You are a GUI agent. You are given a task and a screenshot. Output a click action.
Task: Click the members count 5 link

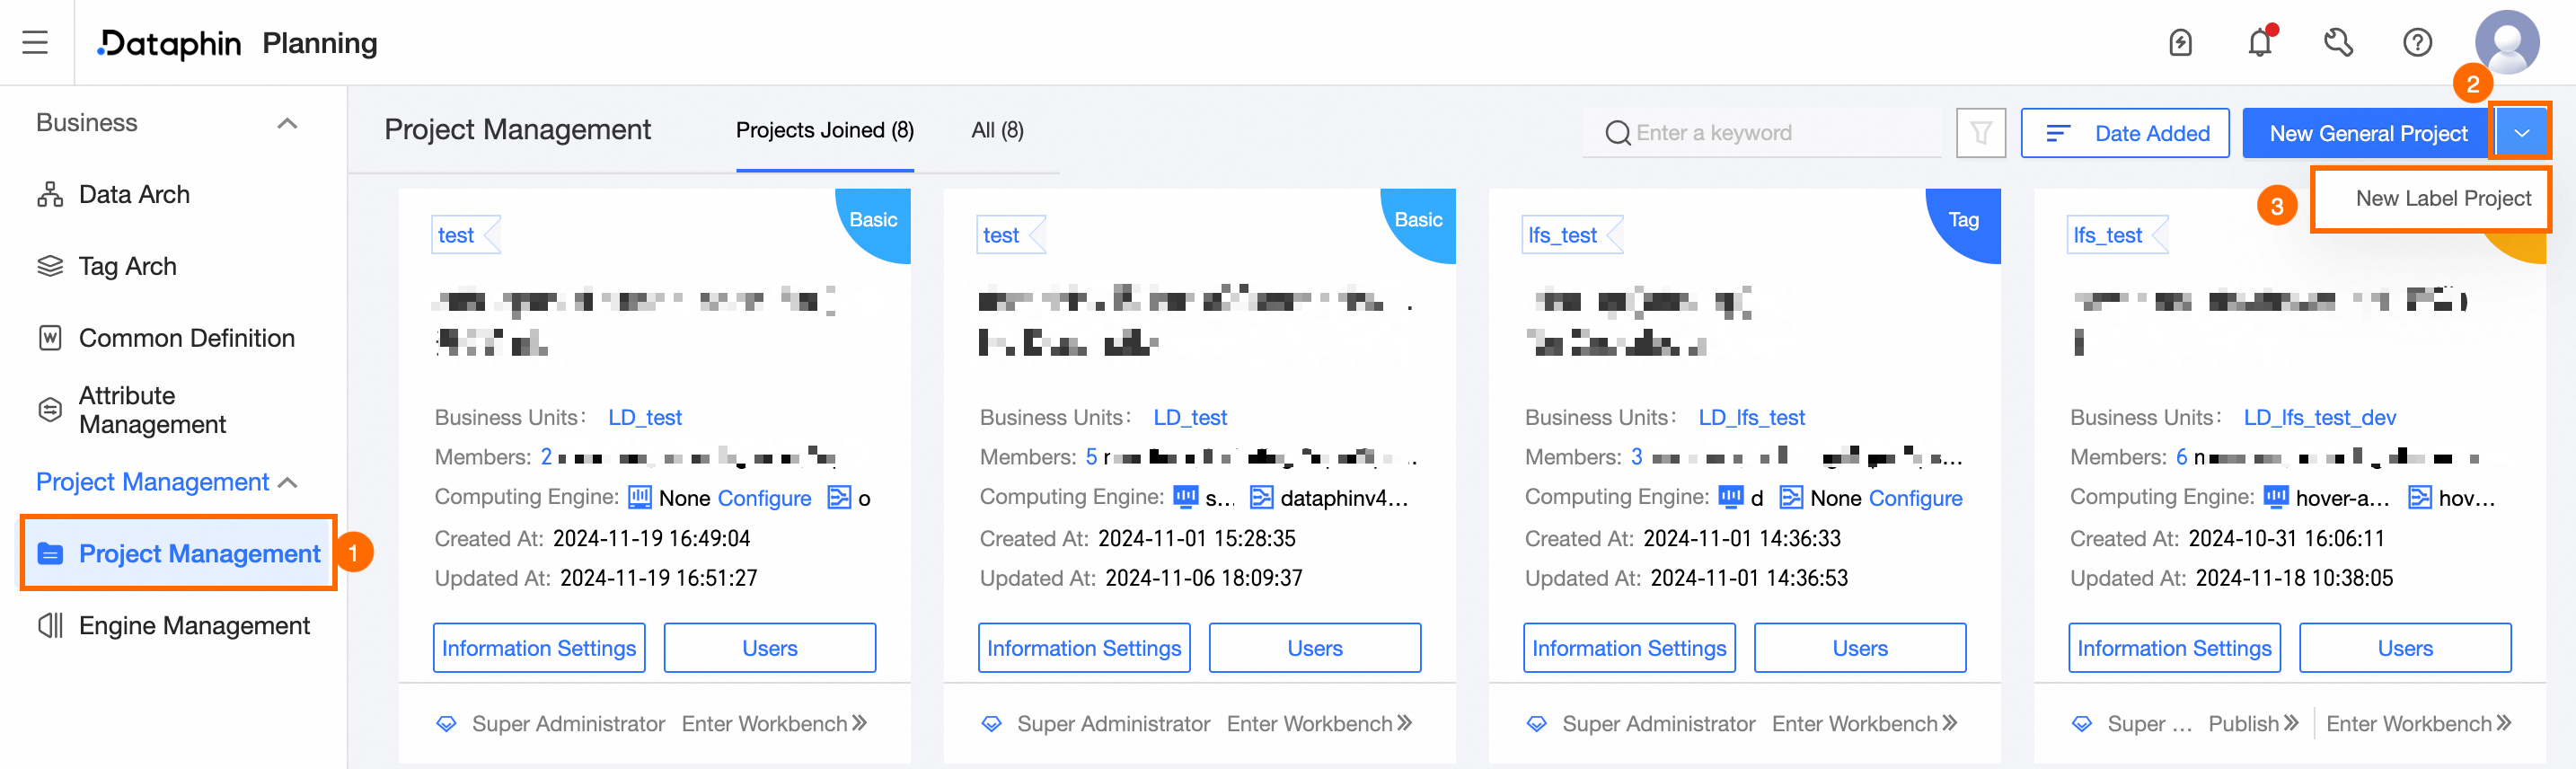click(x=1091, y=458)
